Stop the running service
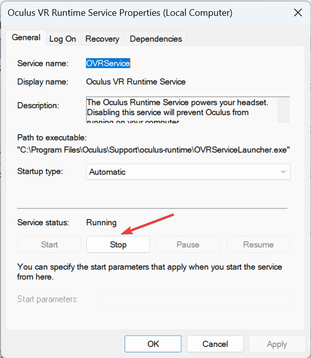This screenshot has height=358, width=311. coord(118,244)
